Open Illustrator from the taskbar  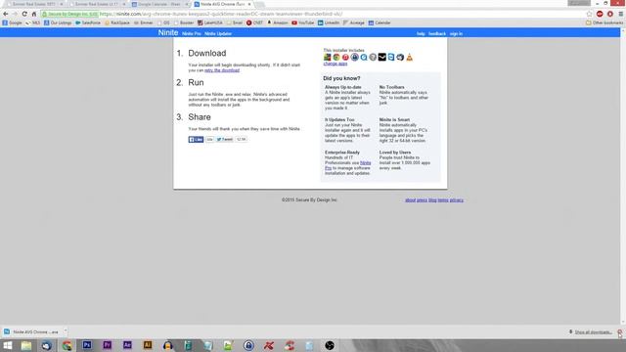click(x=148, y=345)
